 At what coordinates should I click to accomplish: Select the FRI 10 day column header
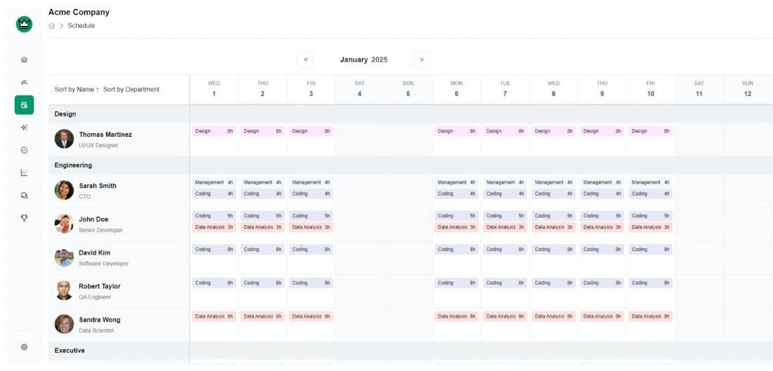pyautogui.click(x=651, y=88)
